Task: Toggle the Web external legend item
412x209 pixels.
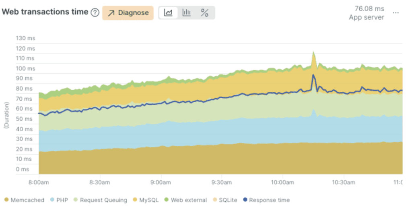Action: tap(189, 200)
